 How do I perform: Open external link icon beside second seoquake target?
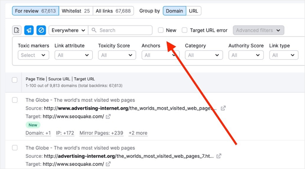[x=108, y=164]
